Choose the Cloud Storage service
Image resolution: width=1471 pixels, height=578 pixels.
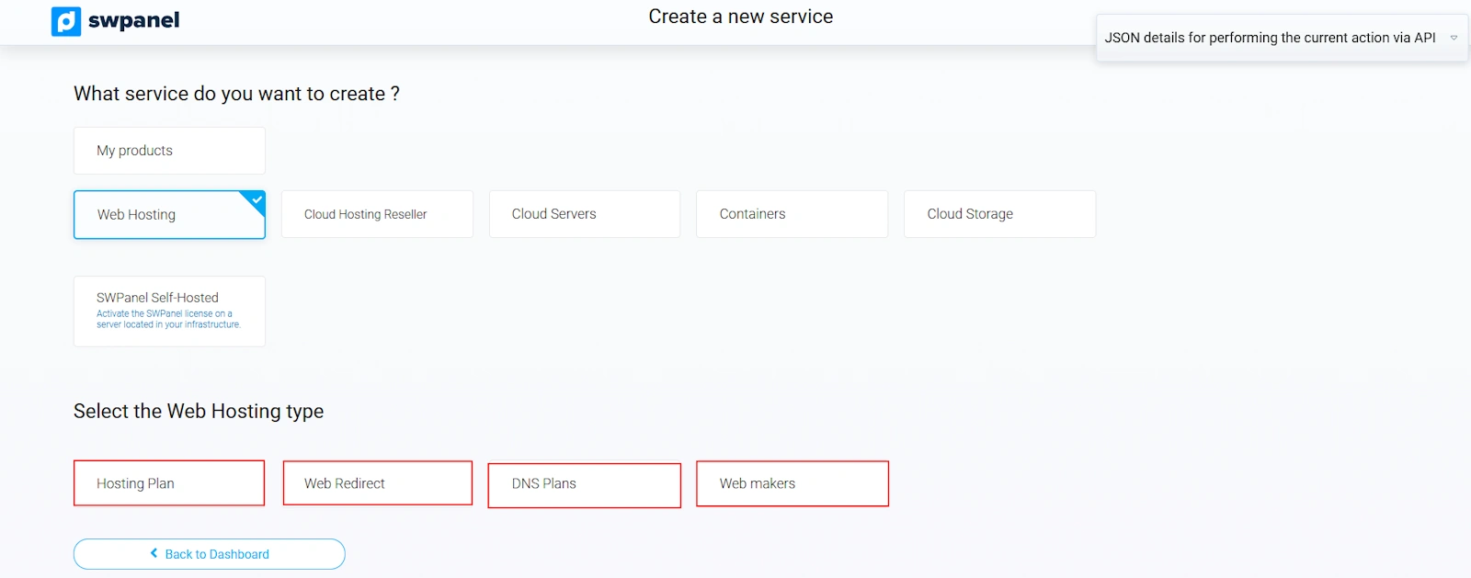999,214
